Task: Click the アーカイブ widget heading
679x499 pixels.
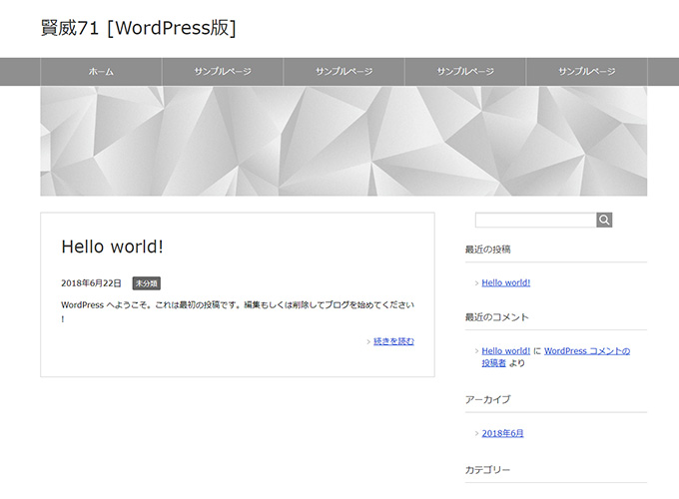Action: (487, 399)
